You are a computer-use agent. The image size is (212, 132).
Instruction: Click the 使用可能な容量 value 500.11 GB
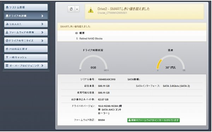point(104,93)
